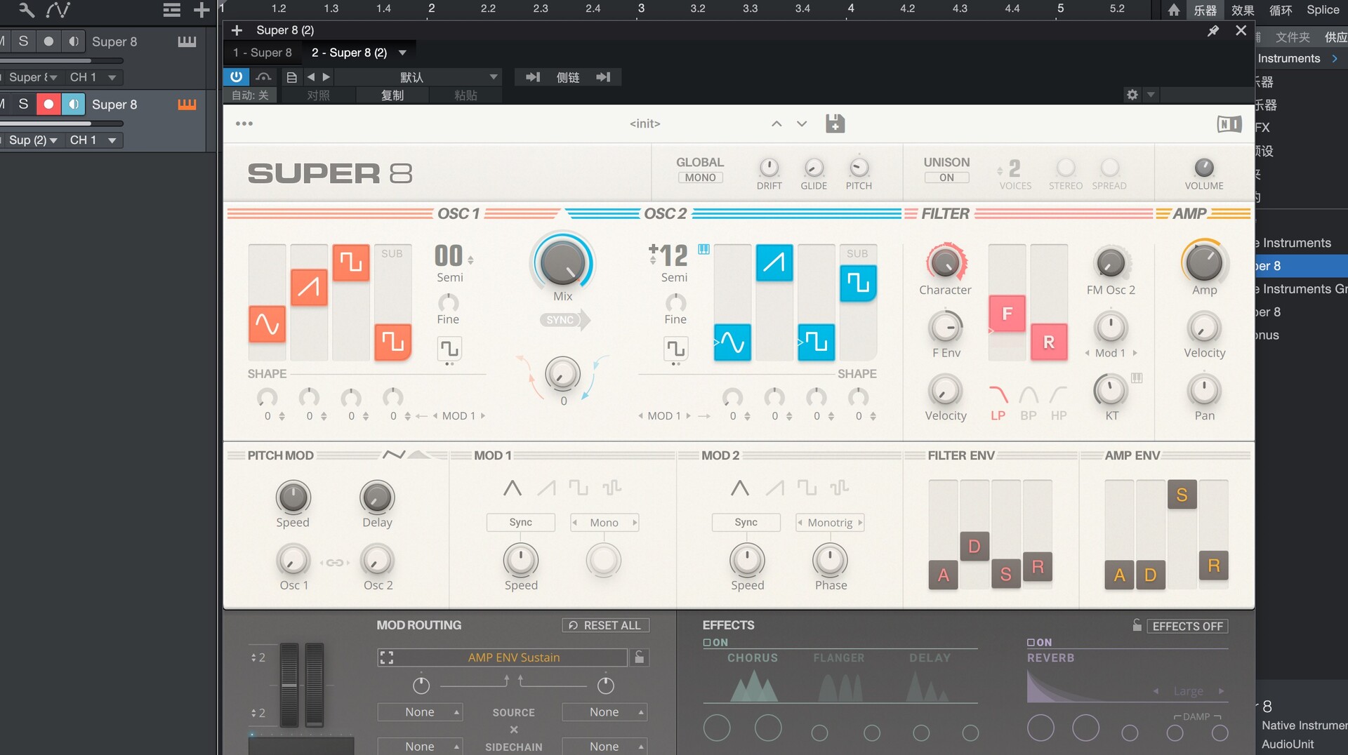This screenshot has width=1348, height=755.
Task: Click the track list menu icon
Action: click(x=171, y=10)
